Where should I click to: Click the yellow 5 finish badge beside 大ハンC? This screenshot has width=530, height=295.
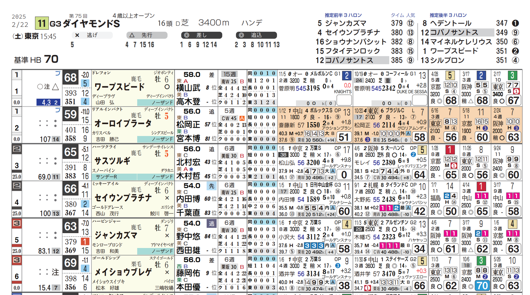(422, 150)
